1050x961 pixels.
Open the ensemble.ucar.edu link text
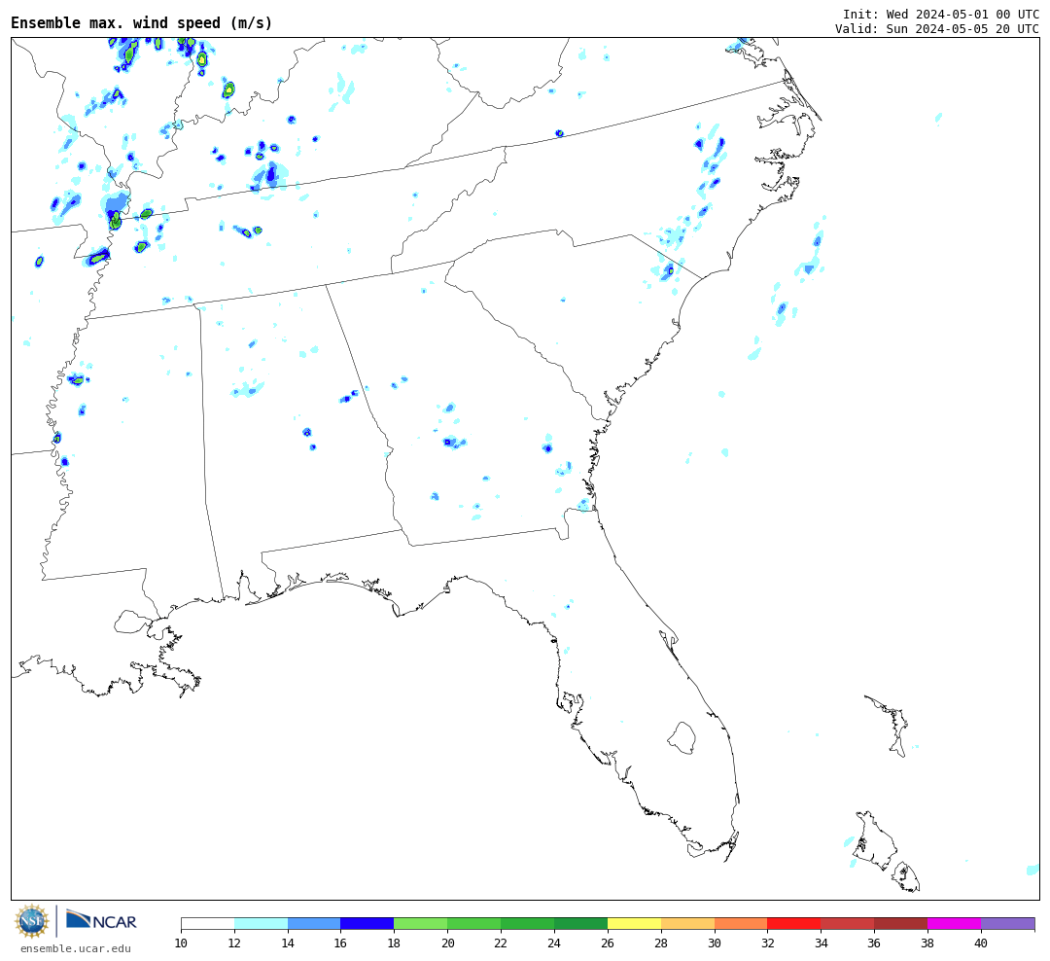point(76,948)
